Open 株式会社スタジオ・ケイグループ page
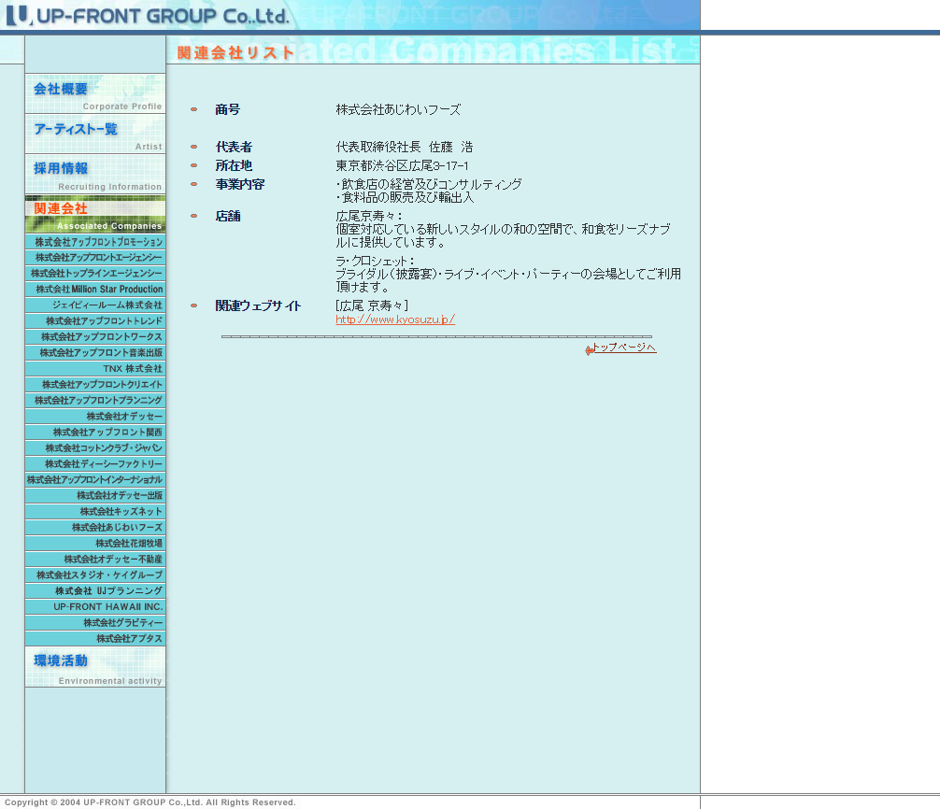 pos(95,575)
